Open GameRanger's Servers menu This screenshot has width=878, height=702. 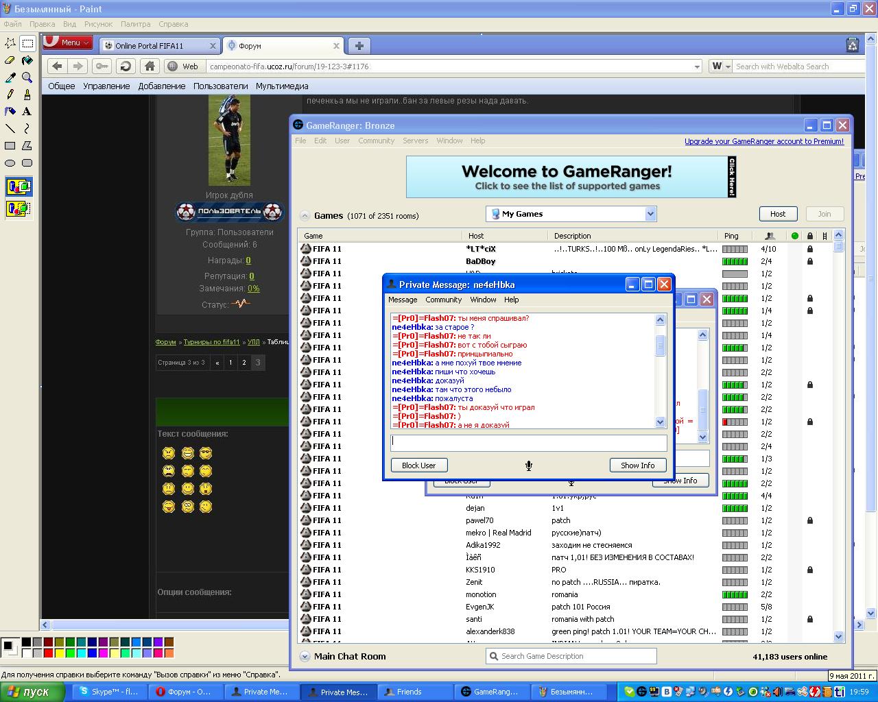[x=415, y=141]
